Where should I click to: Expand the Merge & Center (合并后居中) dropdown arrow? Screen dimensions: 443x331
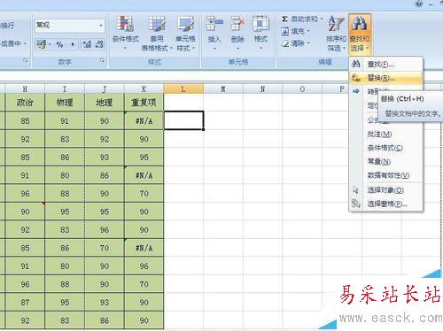coord(25,43)
